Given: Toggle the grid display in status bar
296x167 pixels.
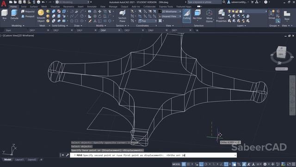Looking at the screenshot, I should point(184,164).
